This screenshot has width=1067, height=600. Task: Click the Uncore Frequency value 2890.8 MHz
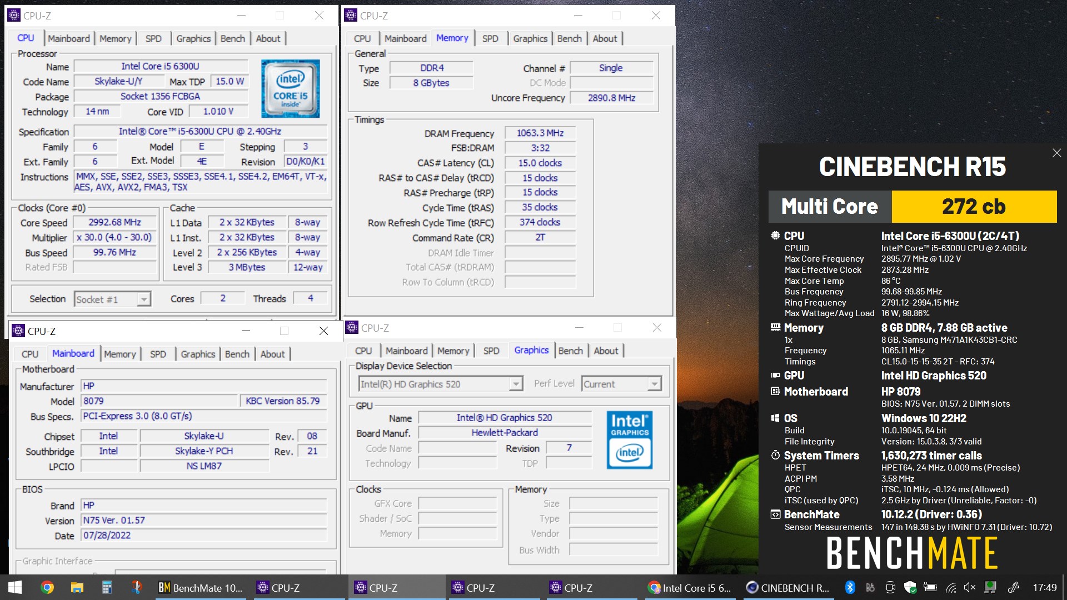[x=611, y=98]
